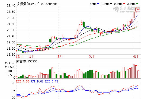Click the 成交量:153956 volume heading
The width and height of the screenshot is (141, 99).
[x=27, y=61]
